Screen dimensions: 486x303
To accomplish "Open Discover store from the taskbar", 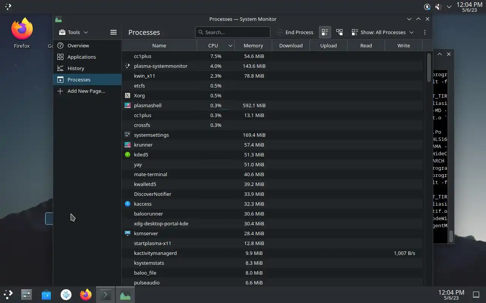I will tap(46, 294).
